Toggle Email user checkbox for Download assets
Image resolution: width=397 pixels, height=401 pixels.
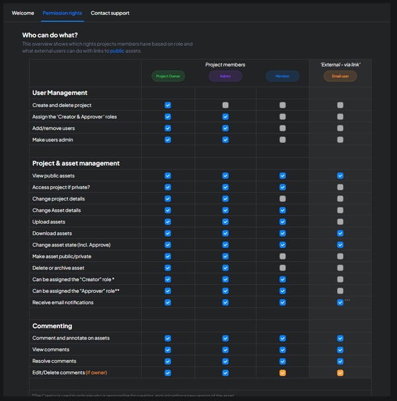coord(340,233)
